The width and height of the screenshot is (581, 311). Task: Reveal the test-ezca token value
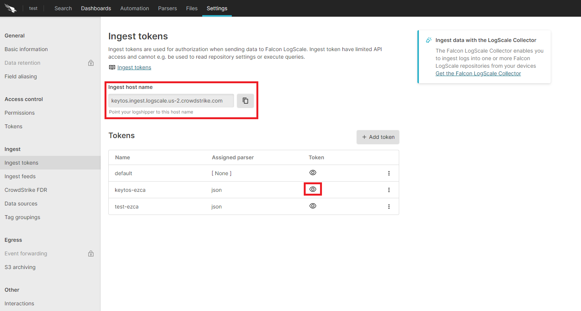pyautogui.click(x=313, y=206)
